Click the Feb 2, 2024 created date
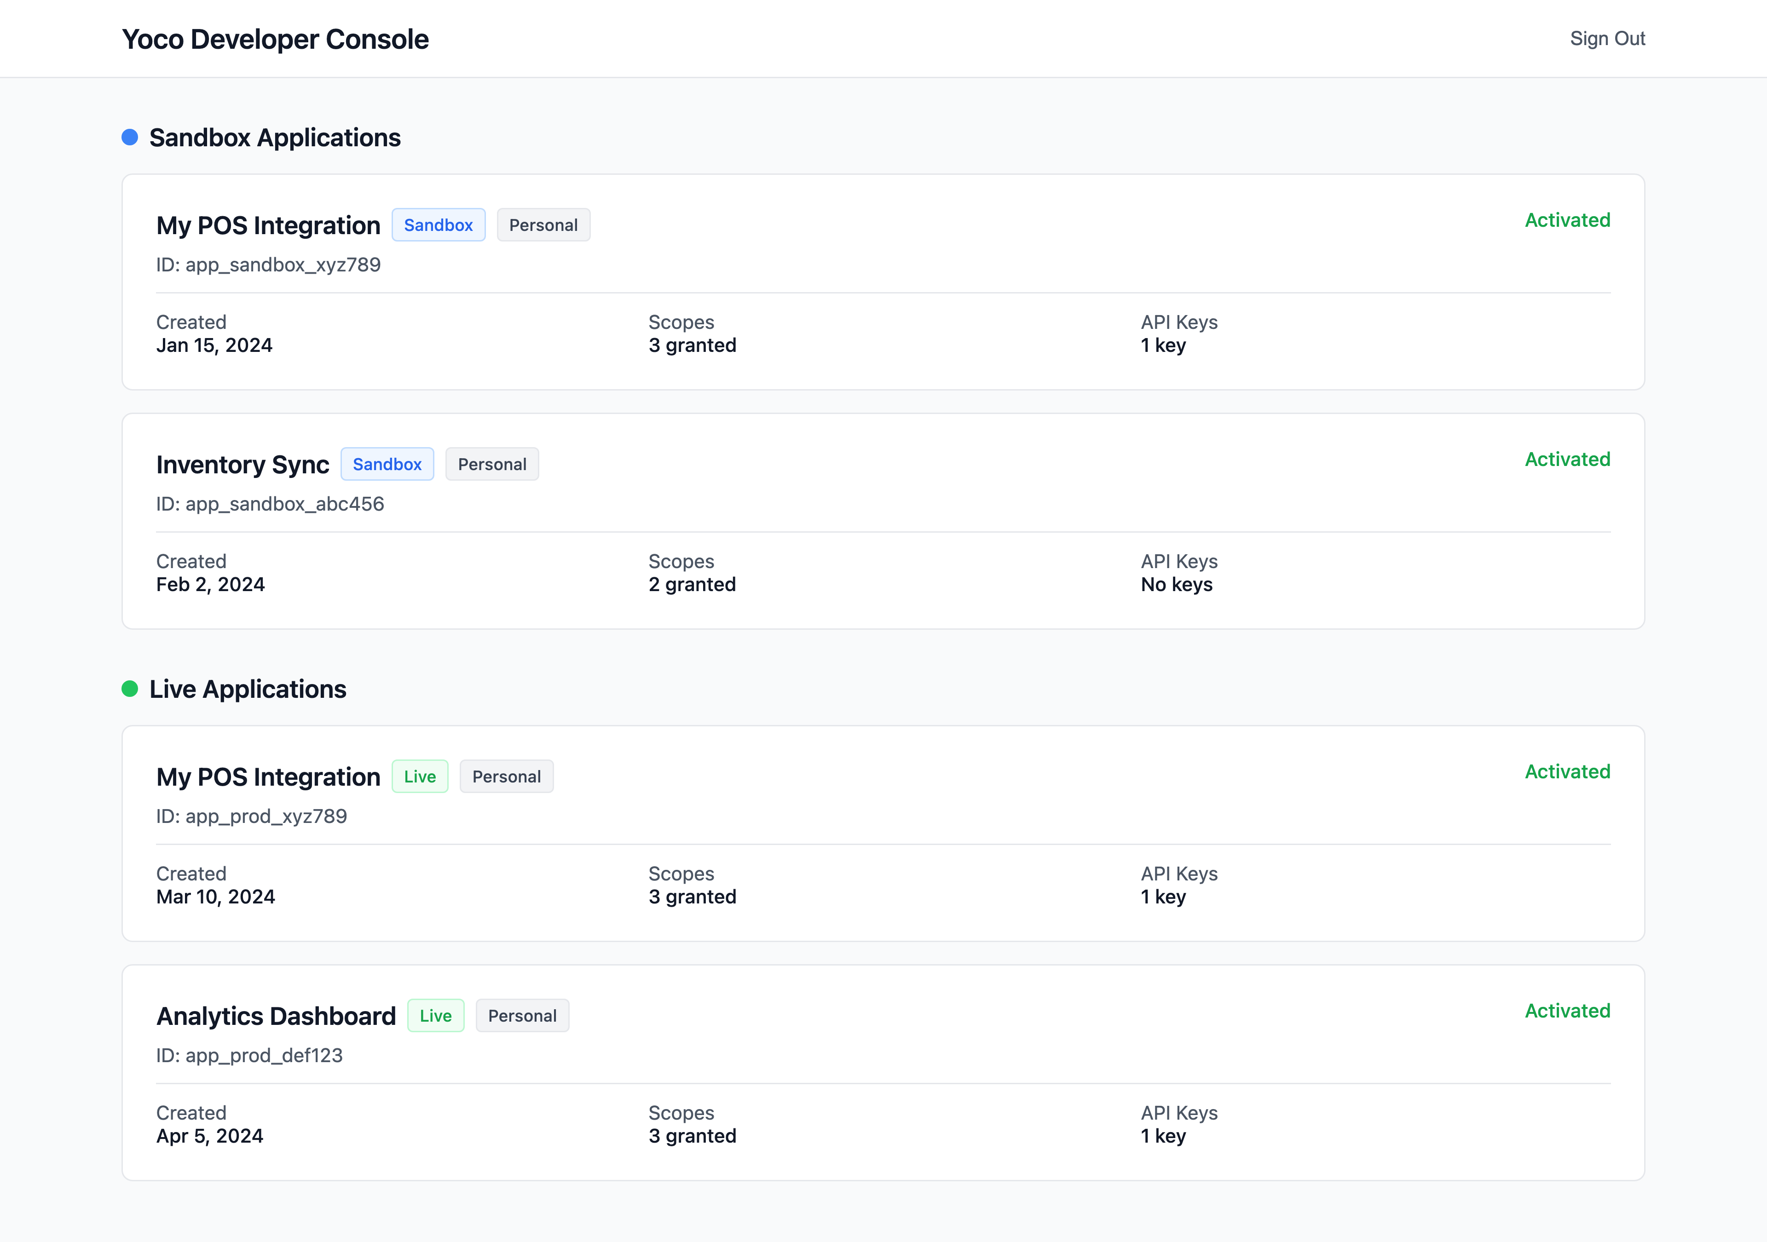Image resolution: width=1767 pixels, height=1242 pixels. point(210,585)
